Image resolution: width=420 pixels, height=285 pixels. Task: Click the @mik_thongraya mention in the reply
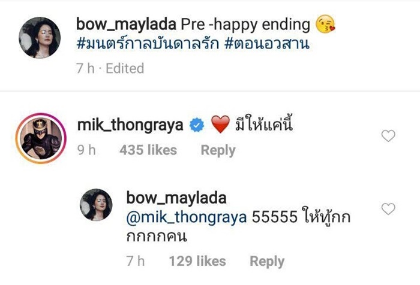[187, 217]
